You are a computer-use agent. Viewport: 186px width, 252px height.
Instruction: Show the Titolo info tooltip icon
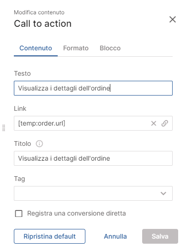point(39,144)
